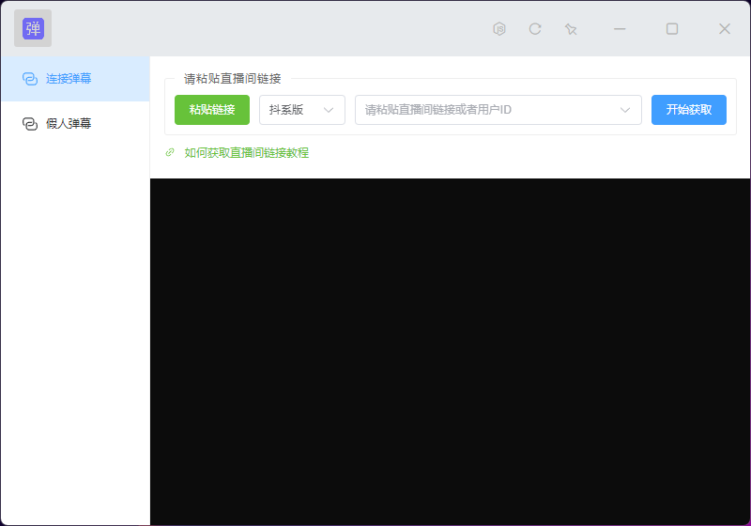
Task: Open 假人弹幕 in the sidebar
Action: coord(76,124)
